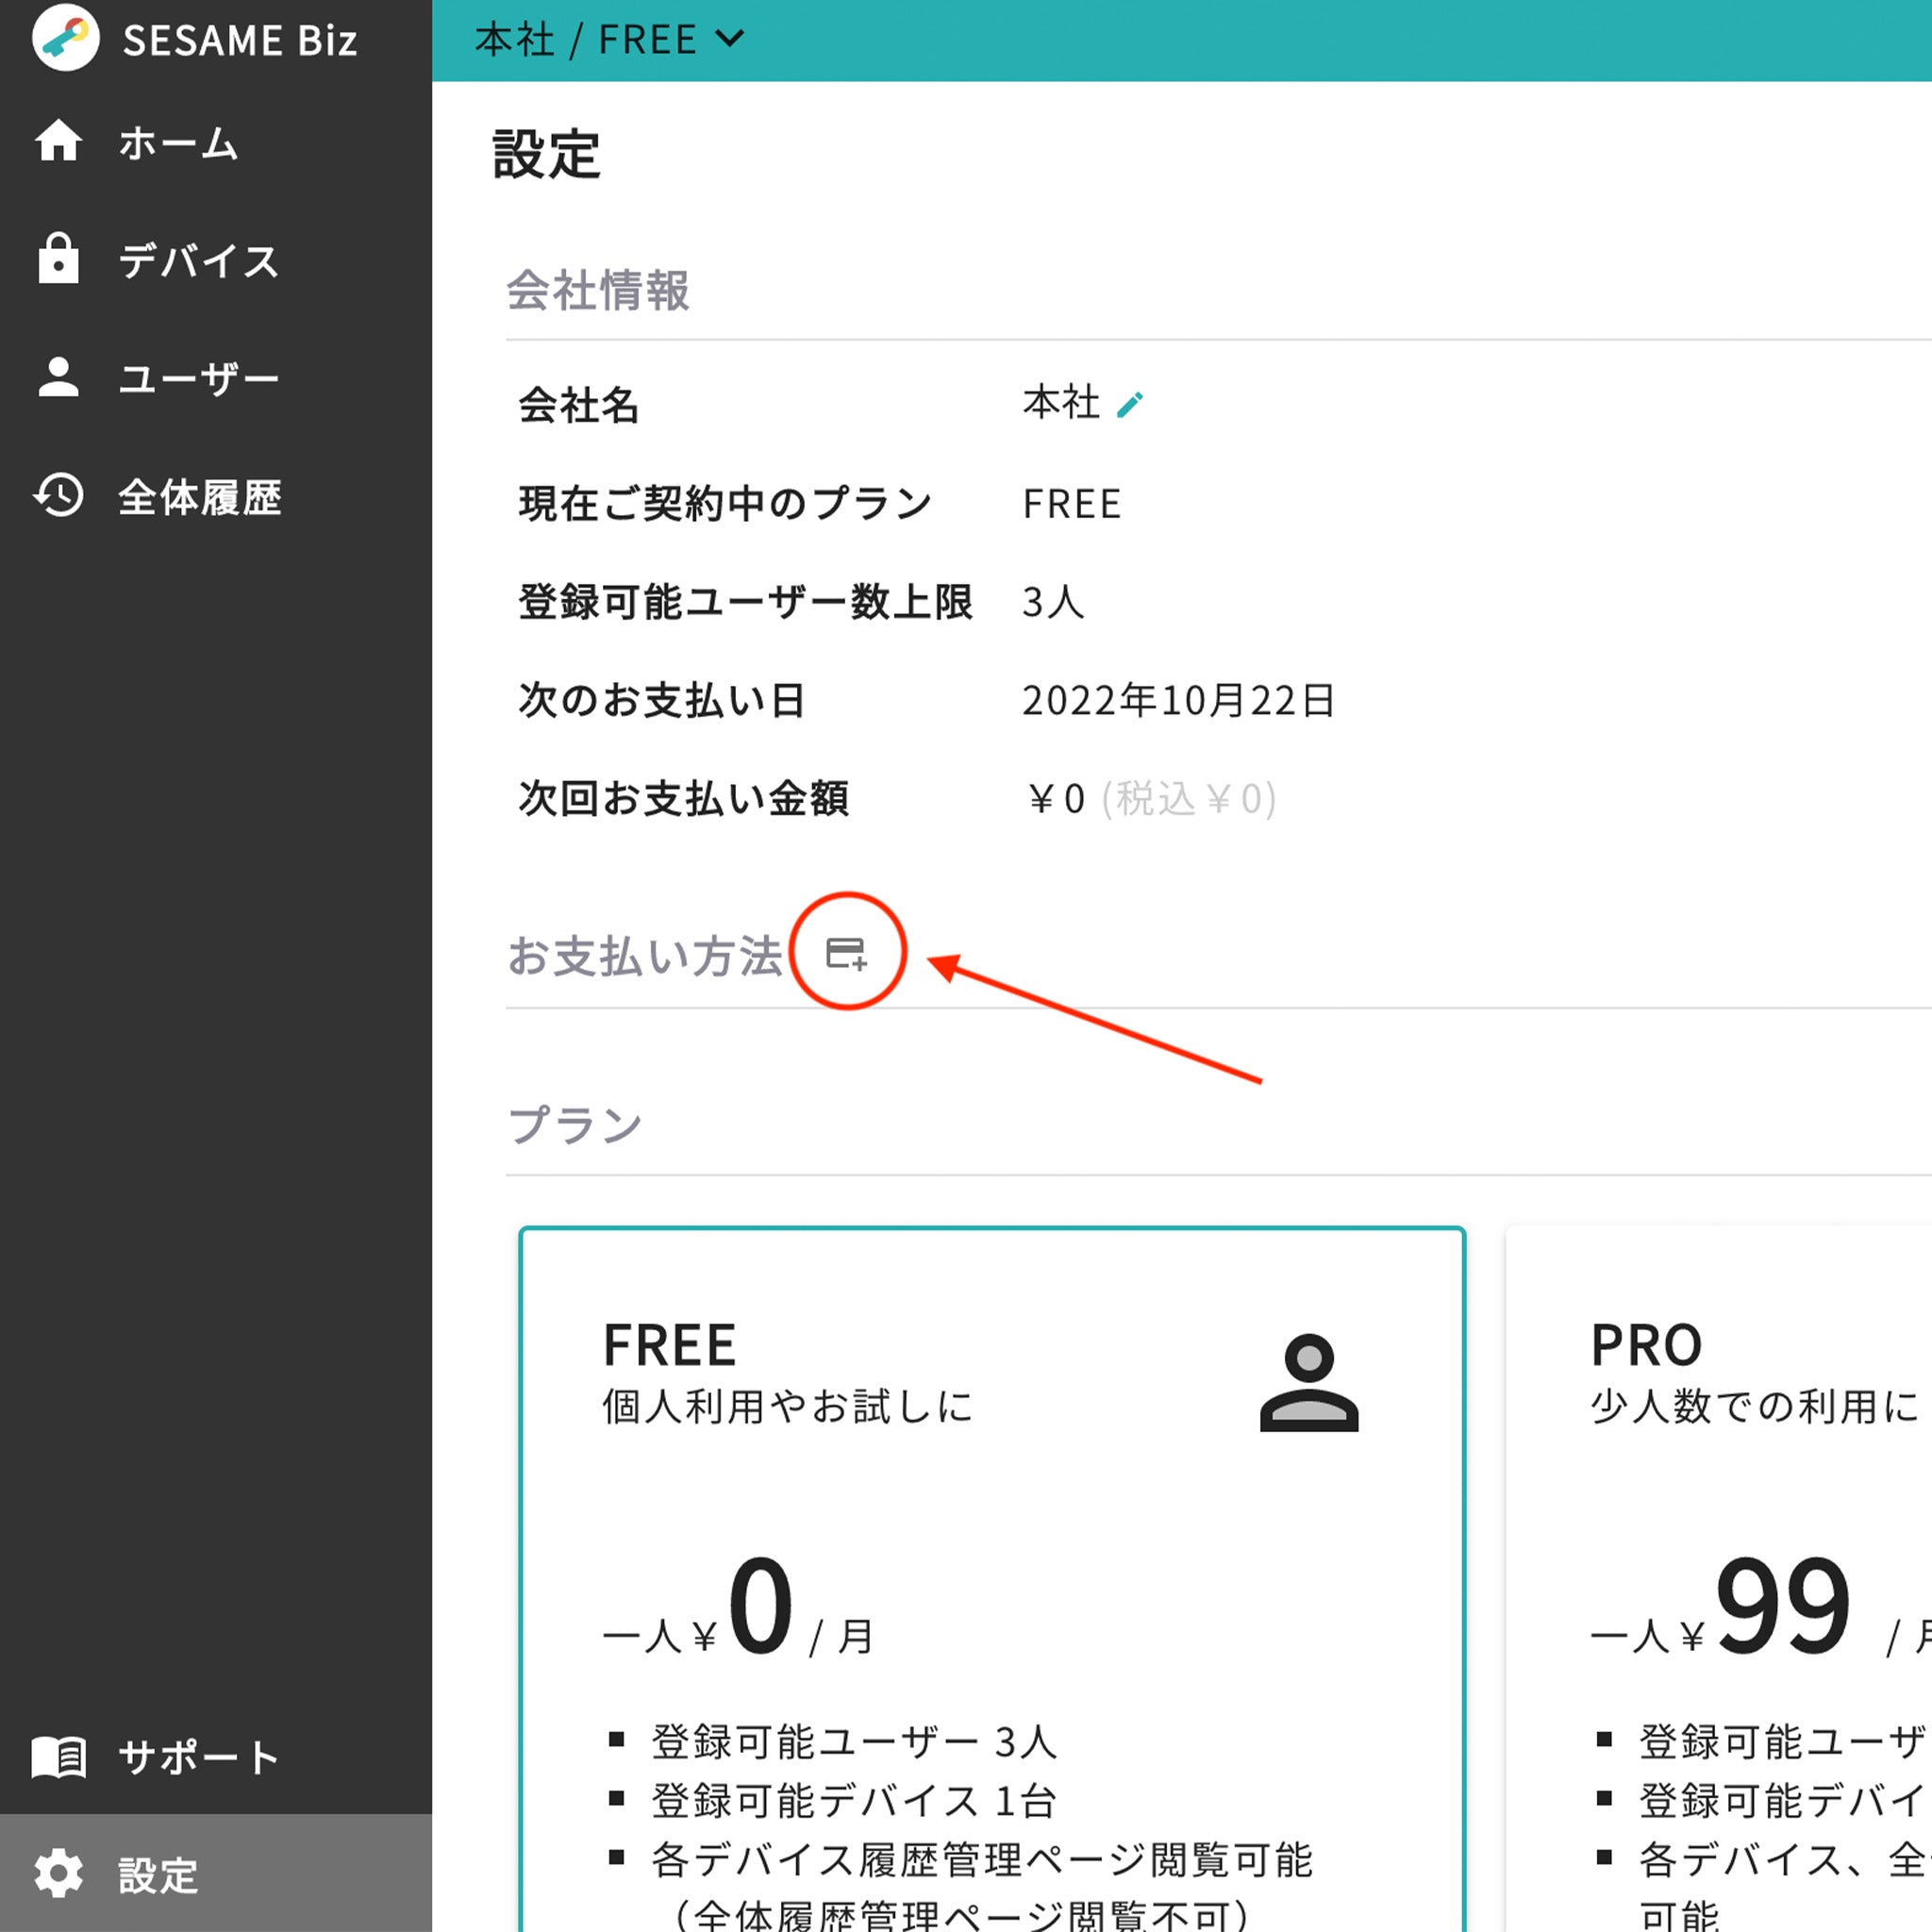
Task: Click the 次のお支払い日 label
Action: pos(662,700)
